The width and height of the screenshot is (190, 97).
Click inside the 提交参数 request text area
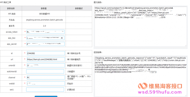click(141, 26)
